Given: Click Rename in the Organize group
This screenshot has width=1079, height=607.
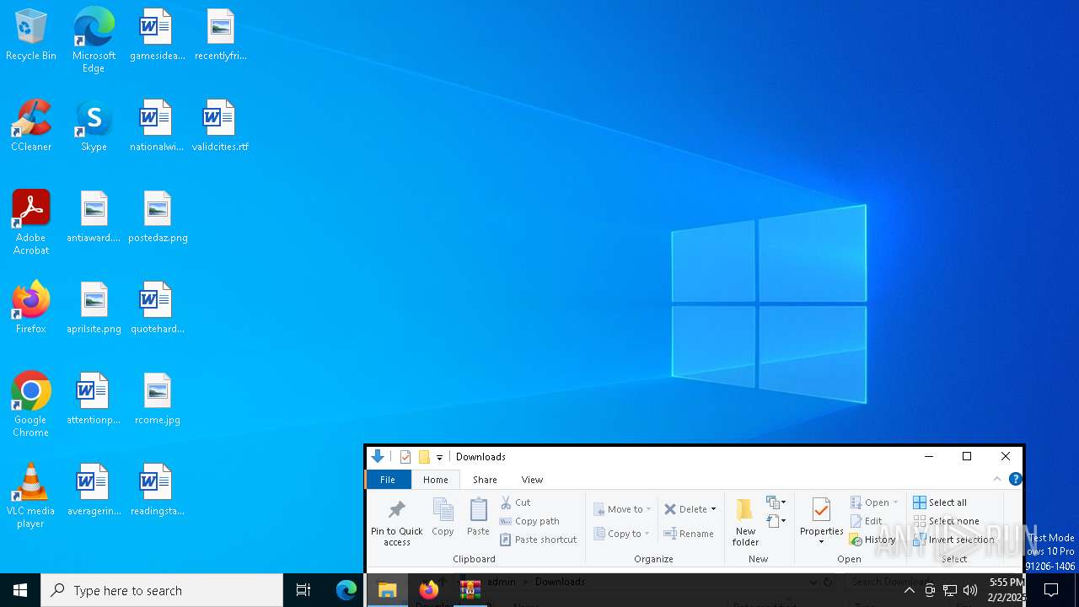Looking at the screenshot, I should [x=689, y=534].
